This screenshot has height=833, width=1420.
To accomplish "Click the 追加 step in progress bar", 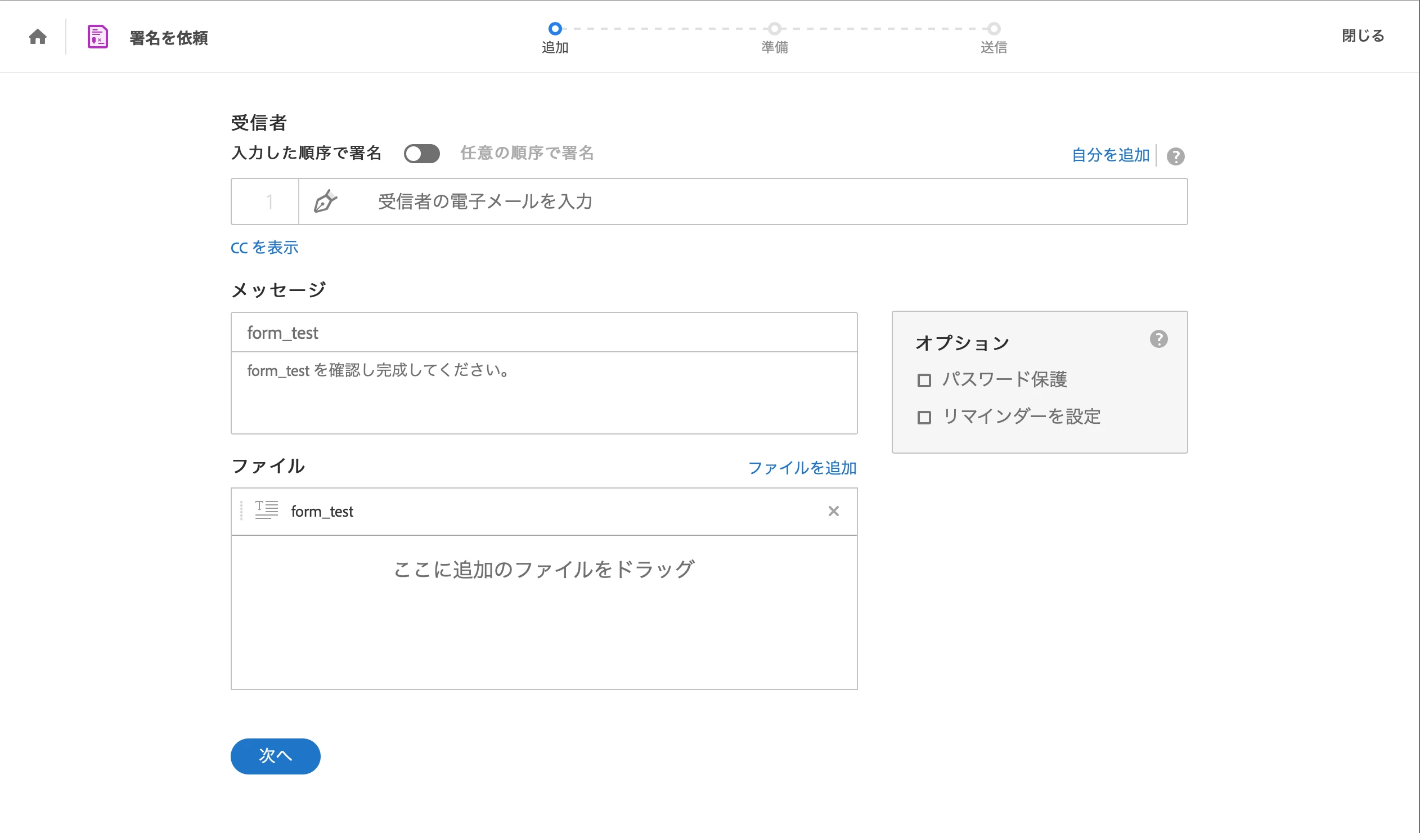I will (555, 29).
